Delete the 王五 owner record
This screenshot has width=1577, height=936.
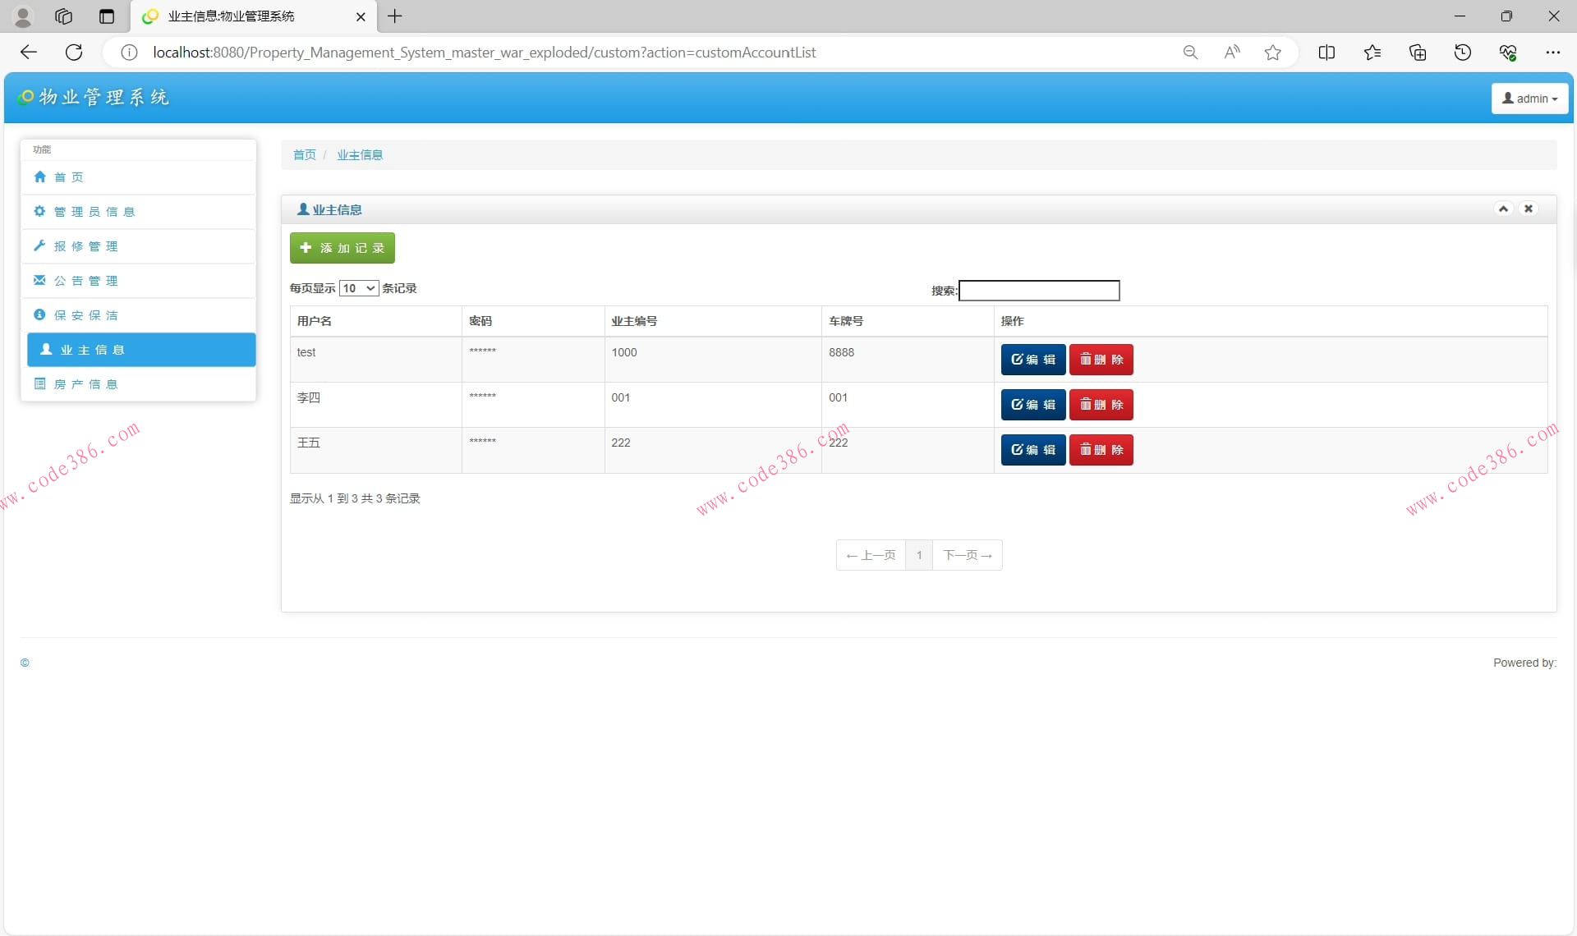point(1101,450)
